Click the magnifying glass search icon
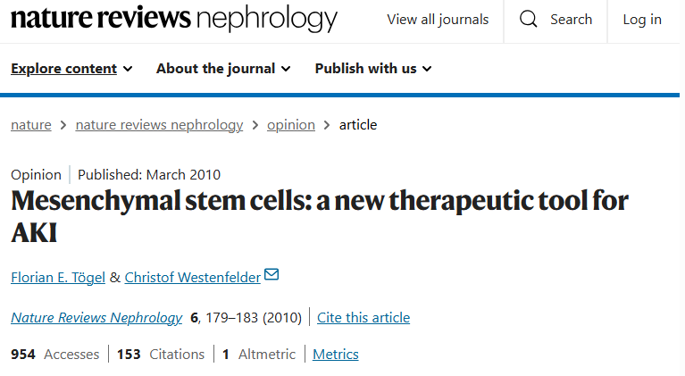 529,20
